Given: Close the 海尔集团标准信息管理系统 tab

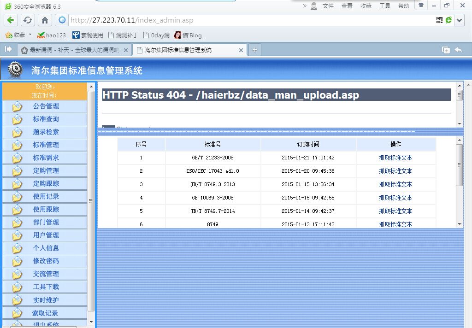Looking at the screenshot, I should coord(241,50).
